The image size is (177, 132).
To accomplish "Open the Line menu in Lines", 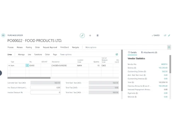I will point(29,55).
